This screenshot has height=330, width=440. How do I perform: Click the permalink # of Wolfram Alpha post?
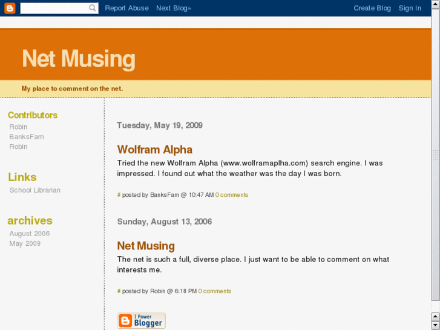pos(119,195)
